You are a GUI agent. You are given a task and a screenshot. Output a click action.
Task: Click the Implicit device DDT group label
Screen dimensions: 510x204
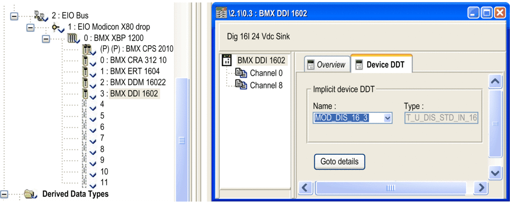point(344,89)
